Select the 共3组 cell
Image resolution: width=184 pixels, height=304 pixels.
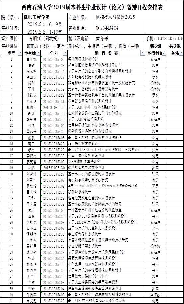point(175,46)
